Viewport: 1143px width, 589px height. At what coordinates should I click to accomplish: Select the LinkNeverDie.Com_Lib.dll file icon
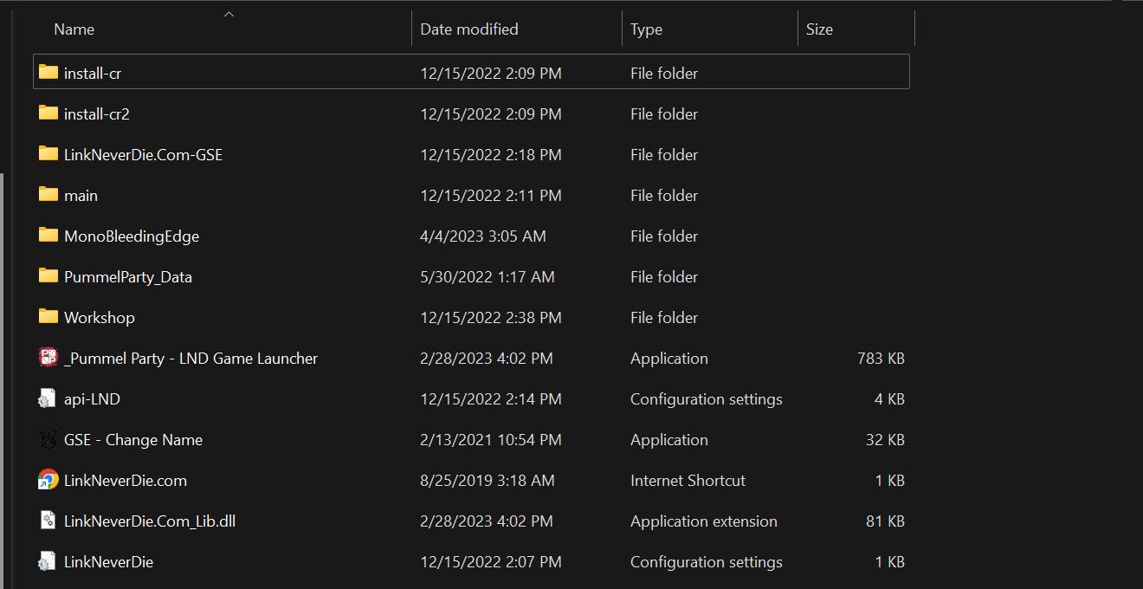[x=48, y=521]
